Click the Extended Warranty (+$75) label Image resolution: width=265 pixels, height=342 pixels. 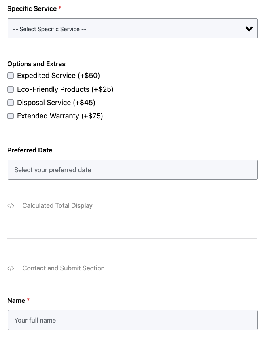[60, 116]
